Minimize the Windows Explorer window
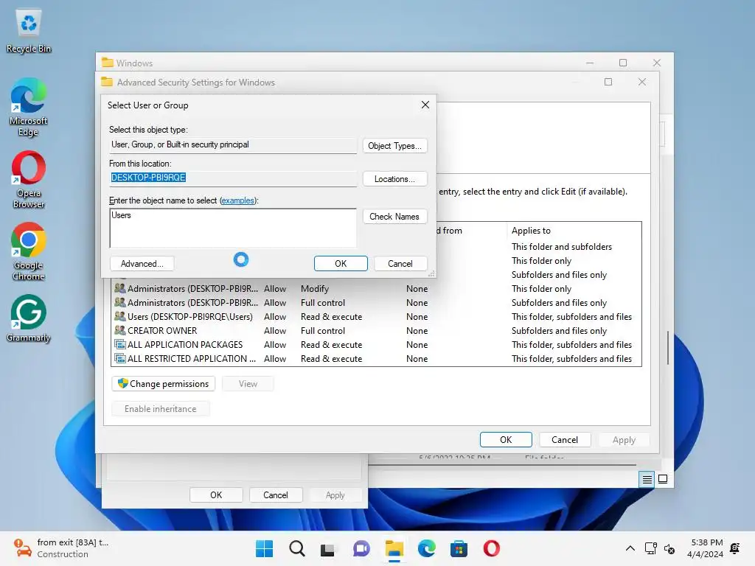The image size is (755, 566). [x=589, y=63]
